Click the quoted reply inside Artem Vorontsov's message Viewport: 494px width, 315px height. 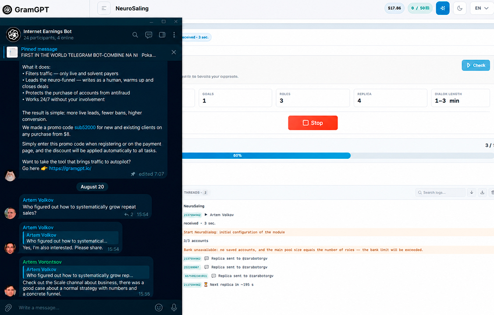86,272
